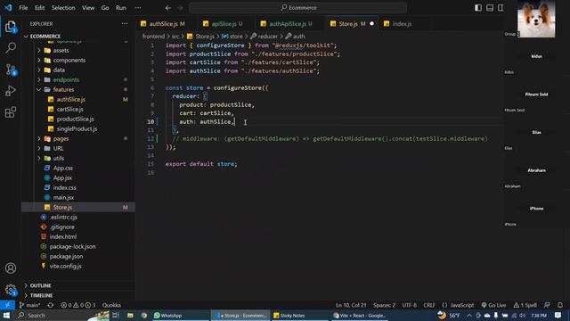Expand the pages folder
The height and width of the screenshot is (321, 570).
coord(61,139)
